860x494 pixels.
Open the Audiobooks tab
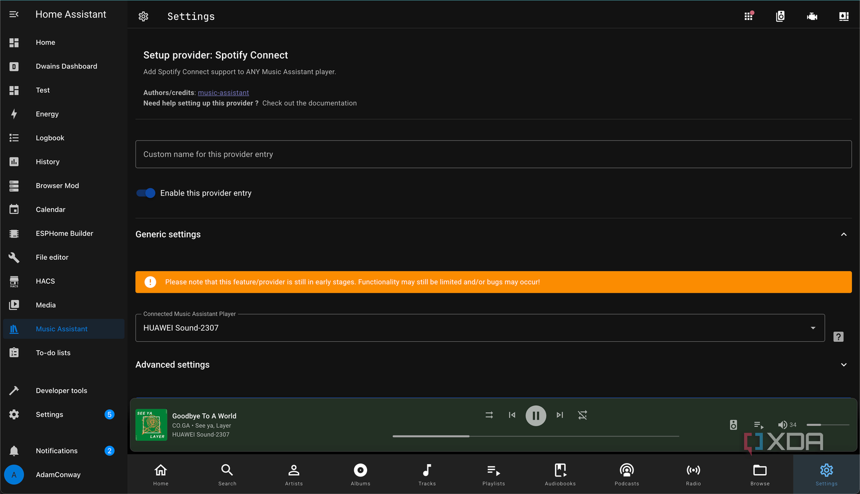[x=560, y=475]
